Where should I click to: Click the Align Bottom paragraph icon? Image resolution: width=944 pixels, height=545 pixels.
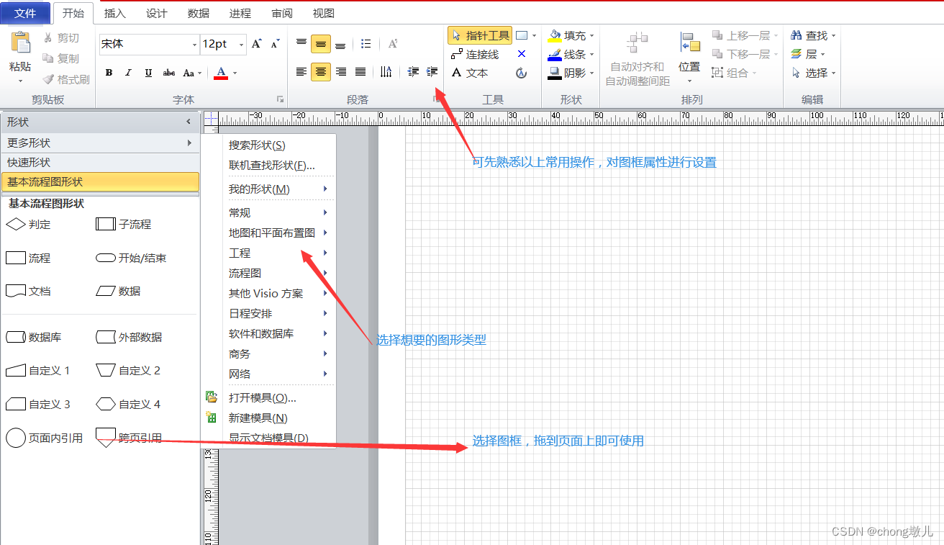click(x=340, y=44)
